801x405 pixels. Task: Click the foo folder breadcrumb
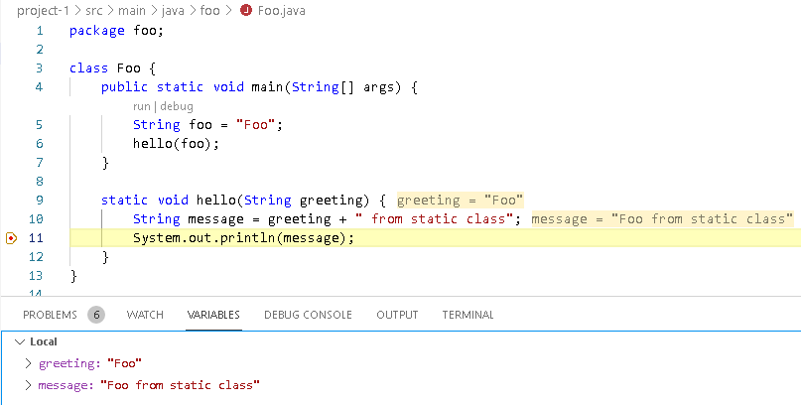pyautogui.click(x=210, y=10)
